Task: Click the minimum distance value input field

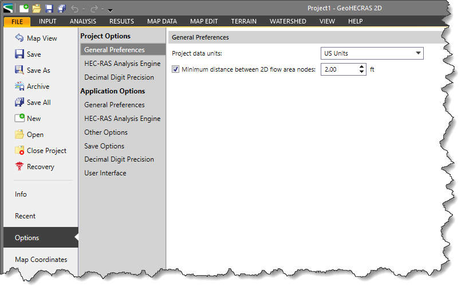Action: [x=339, y=70]
